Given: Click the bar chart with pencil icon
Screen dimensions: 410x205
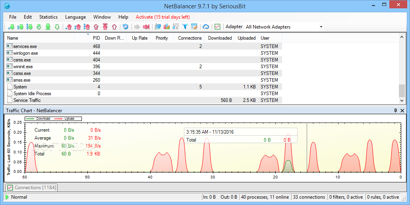Looking at the screenshot, I should click(166, 27).
